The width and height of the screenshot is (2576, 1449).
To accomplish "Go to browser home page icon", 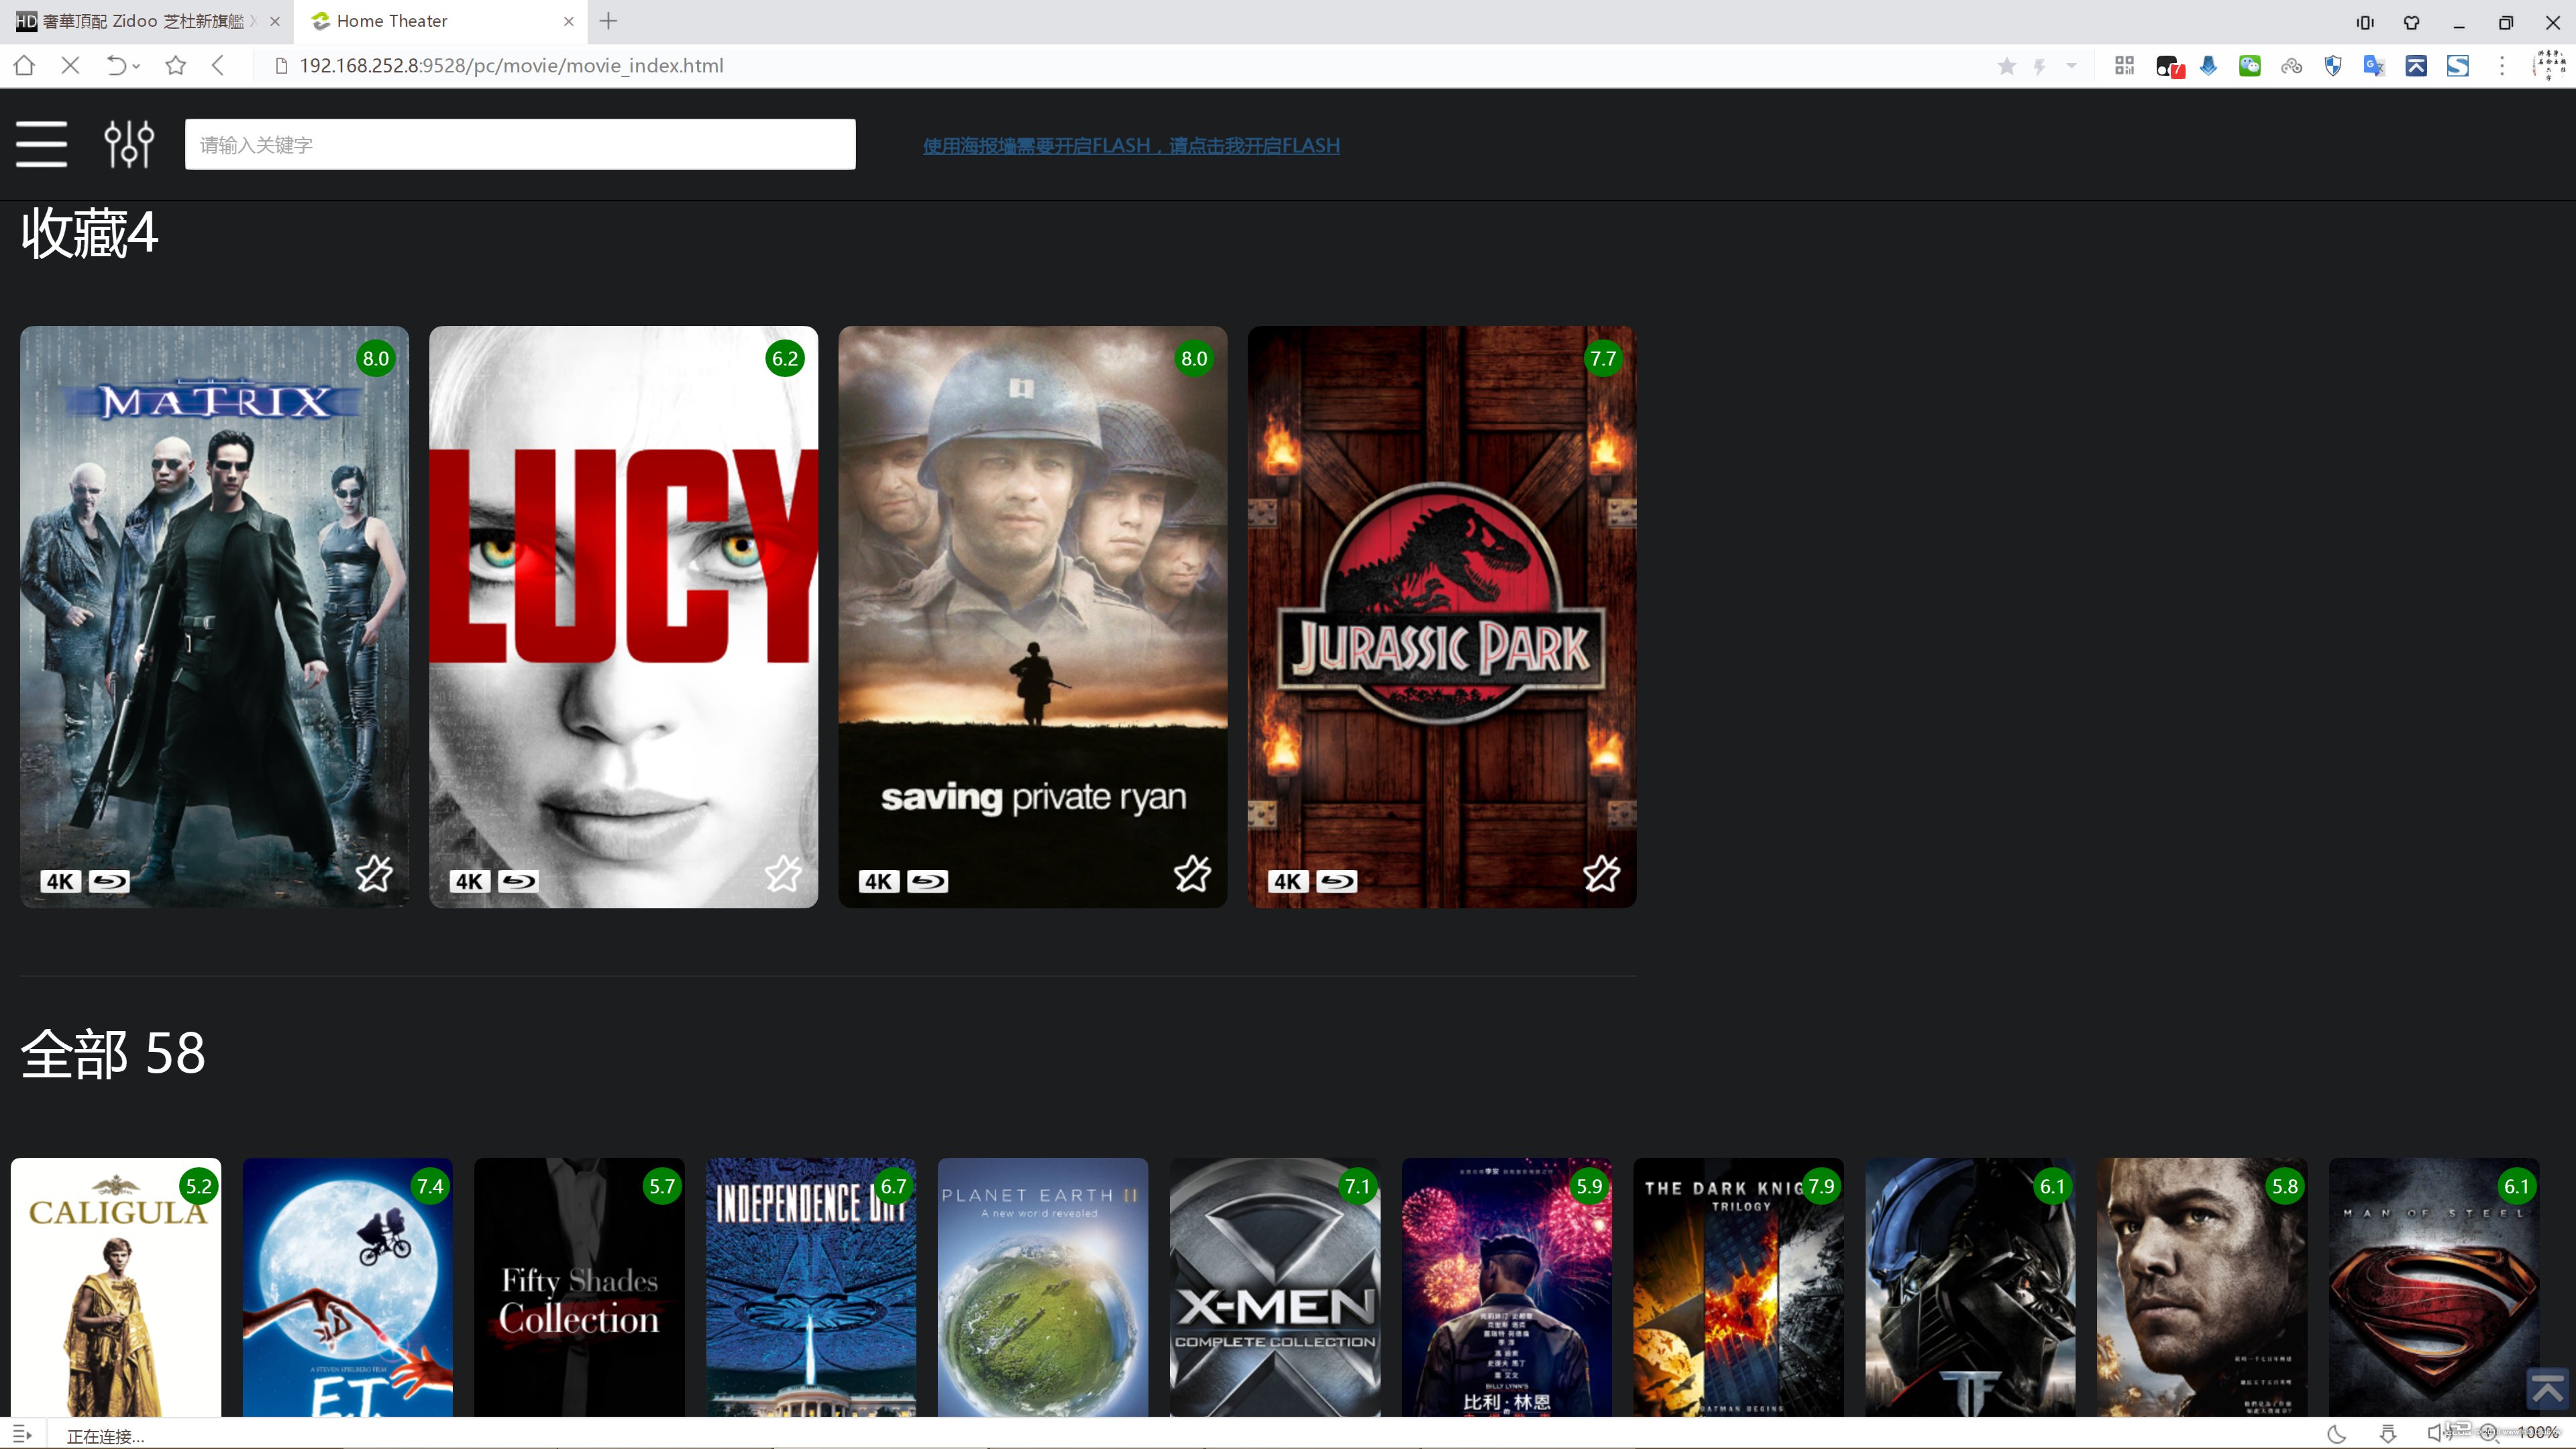I will (24, 66).
